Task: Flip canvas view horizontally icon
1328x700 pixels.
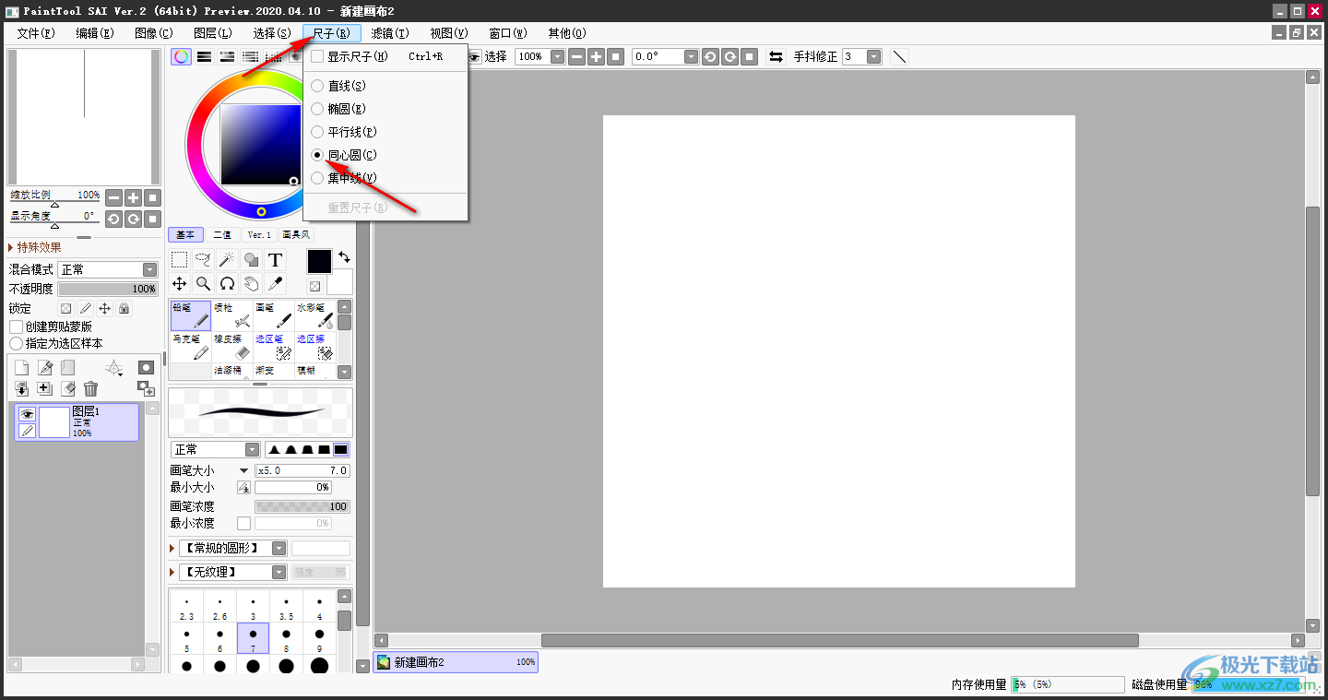Action: pyautogui.click(x=777, y=56)
